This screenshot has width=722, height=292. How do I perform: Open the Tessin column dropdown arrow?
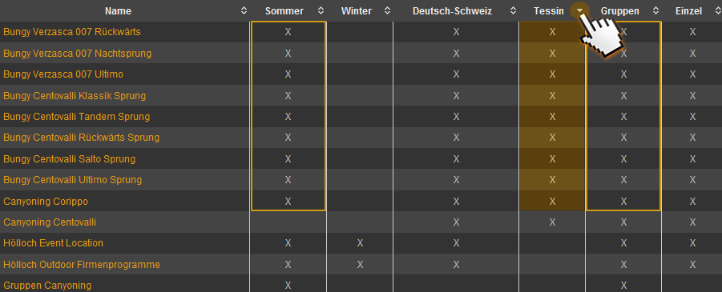point(579,10)
